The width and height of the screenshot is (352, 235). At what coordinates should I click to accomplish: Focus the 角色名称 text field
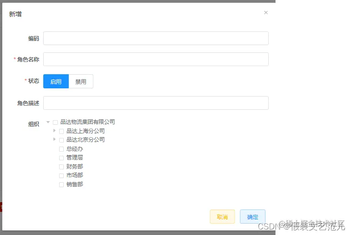click(x=156, y=59)
